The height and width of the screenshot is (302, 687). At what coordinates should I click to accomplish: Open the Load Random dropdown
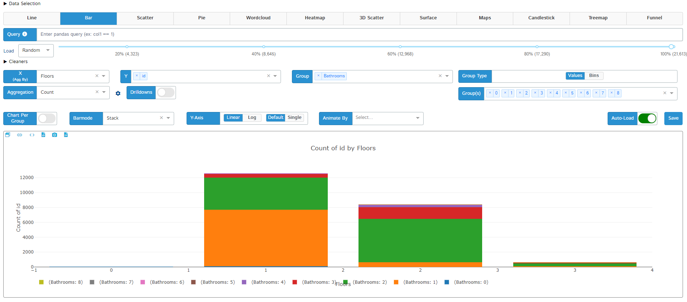click(x=36, y=50)
